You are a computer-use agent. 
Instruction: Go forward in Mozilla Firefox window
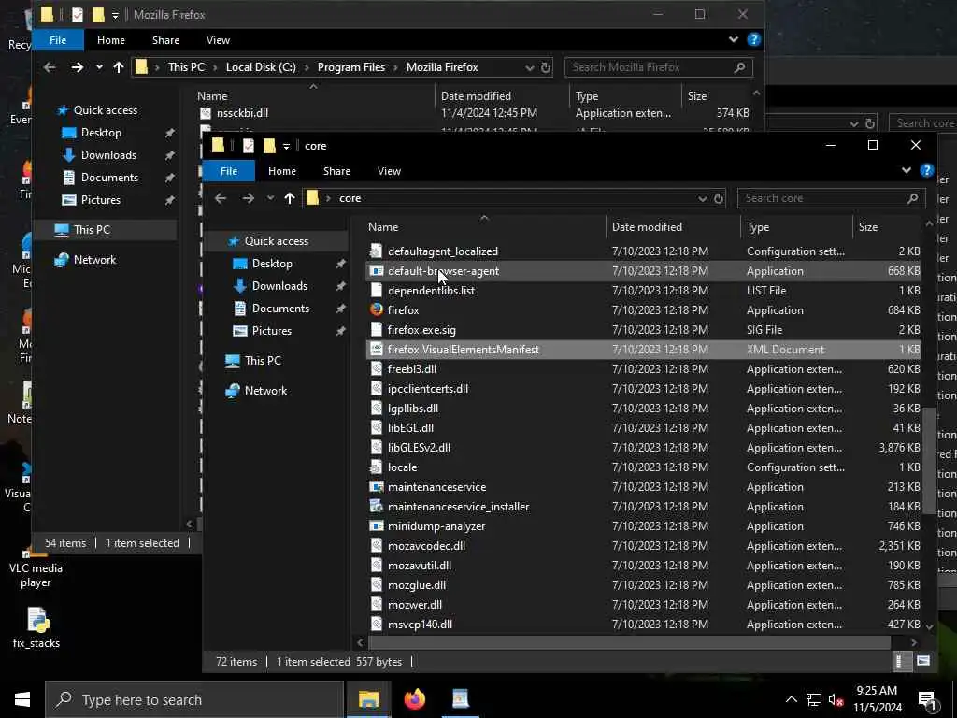tap(77, 67)
